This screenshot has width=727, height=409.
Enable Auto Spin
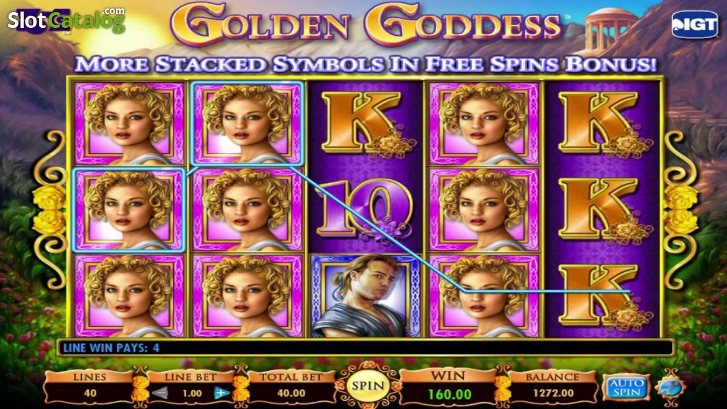(625, 387)
